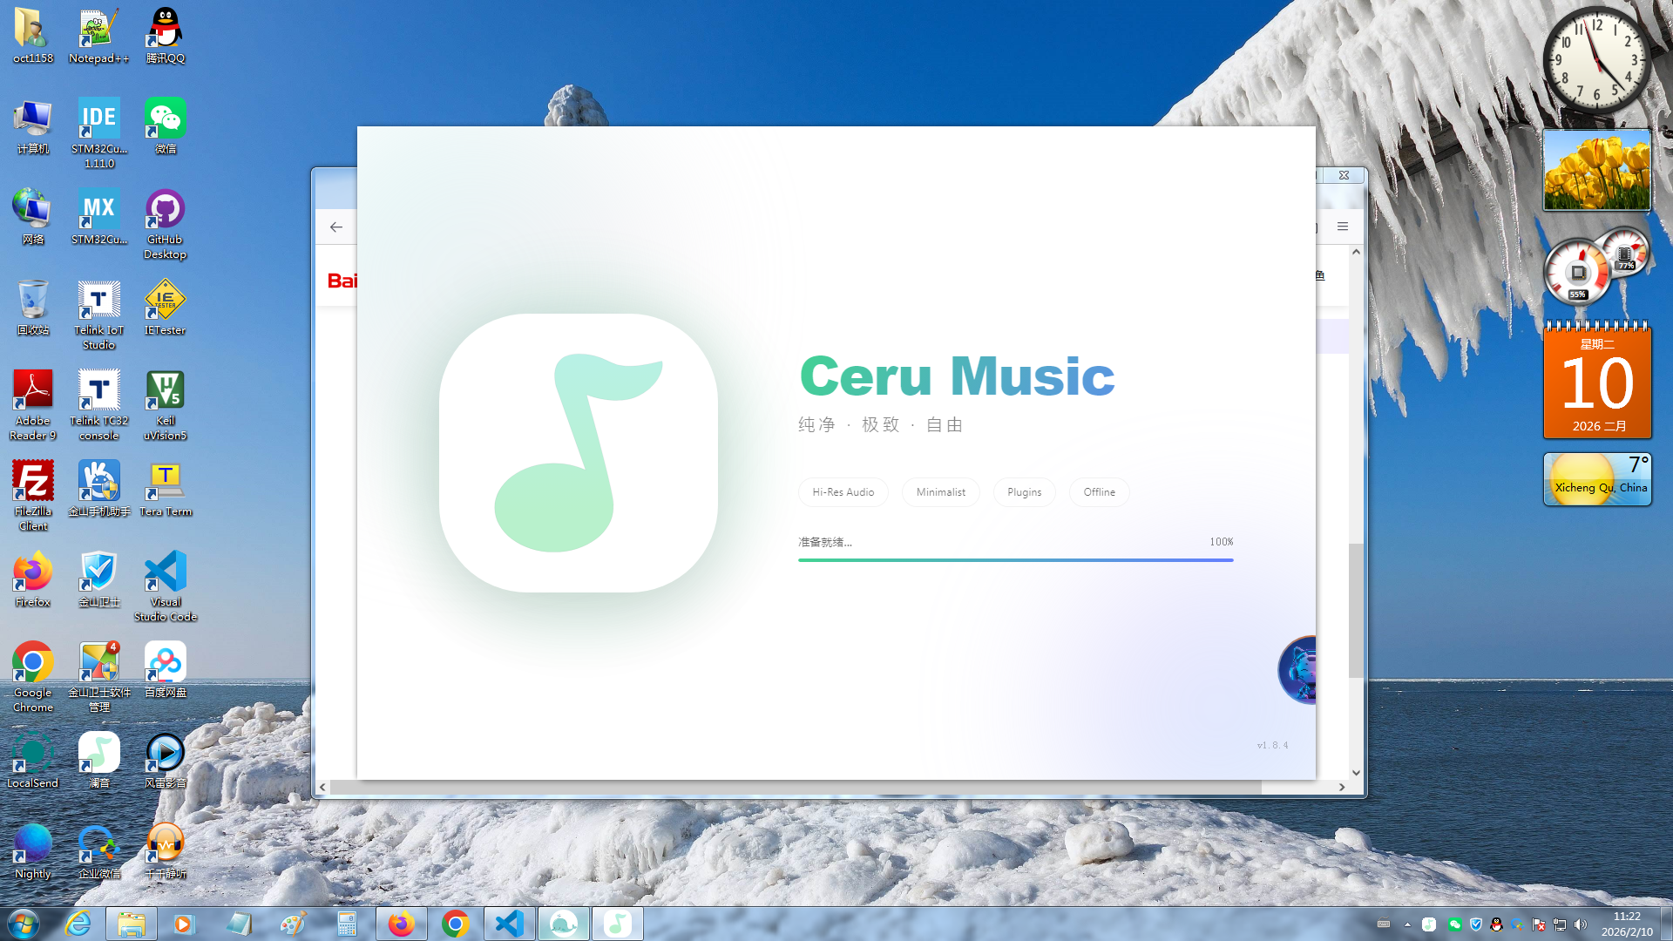Image resolution: width=1673 pixels, height=941 pixels.
Task: Open the Windows Start menu
Action: (24, 924)
